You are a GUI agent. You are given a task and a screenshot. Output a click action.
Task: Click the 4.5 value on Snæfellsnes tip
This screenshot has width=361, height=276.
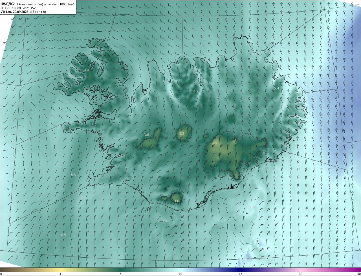click(68, 128)
